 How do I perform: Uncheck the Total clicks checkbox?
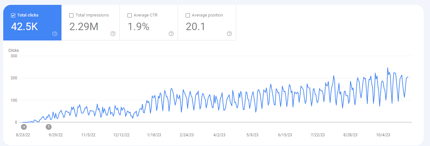pos(13,15)
